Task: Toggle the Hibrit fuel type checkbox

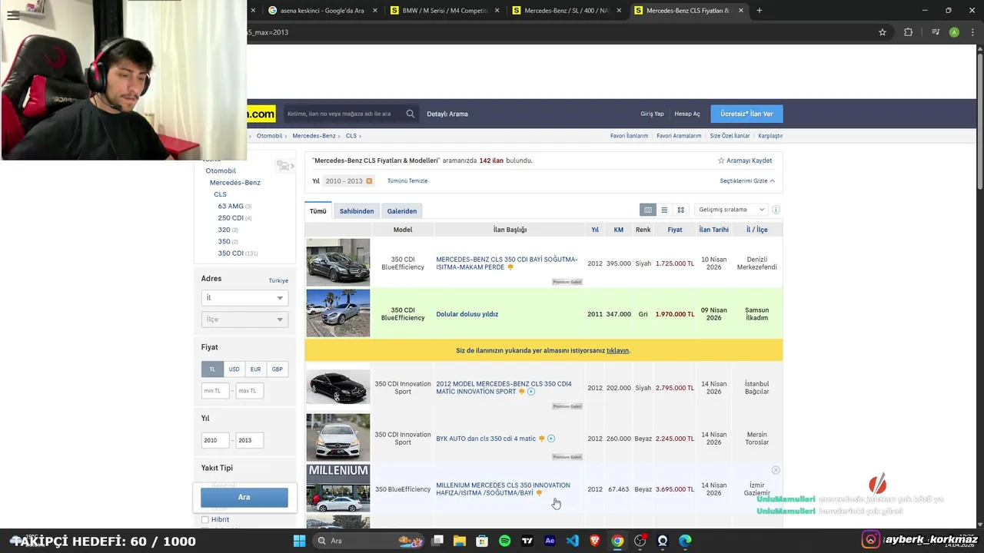Action: [x=205, y=520]
